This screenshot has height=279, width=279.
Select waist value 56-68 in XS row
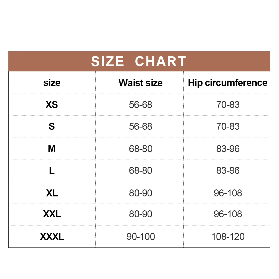tap(140, 105)
